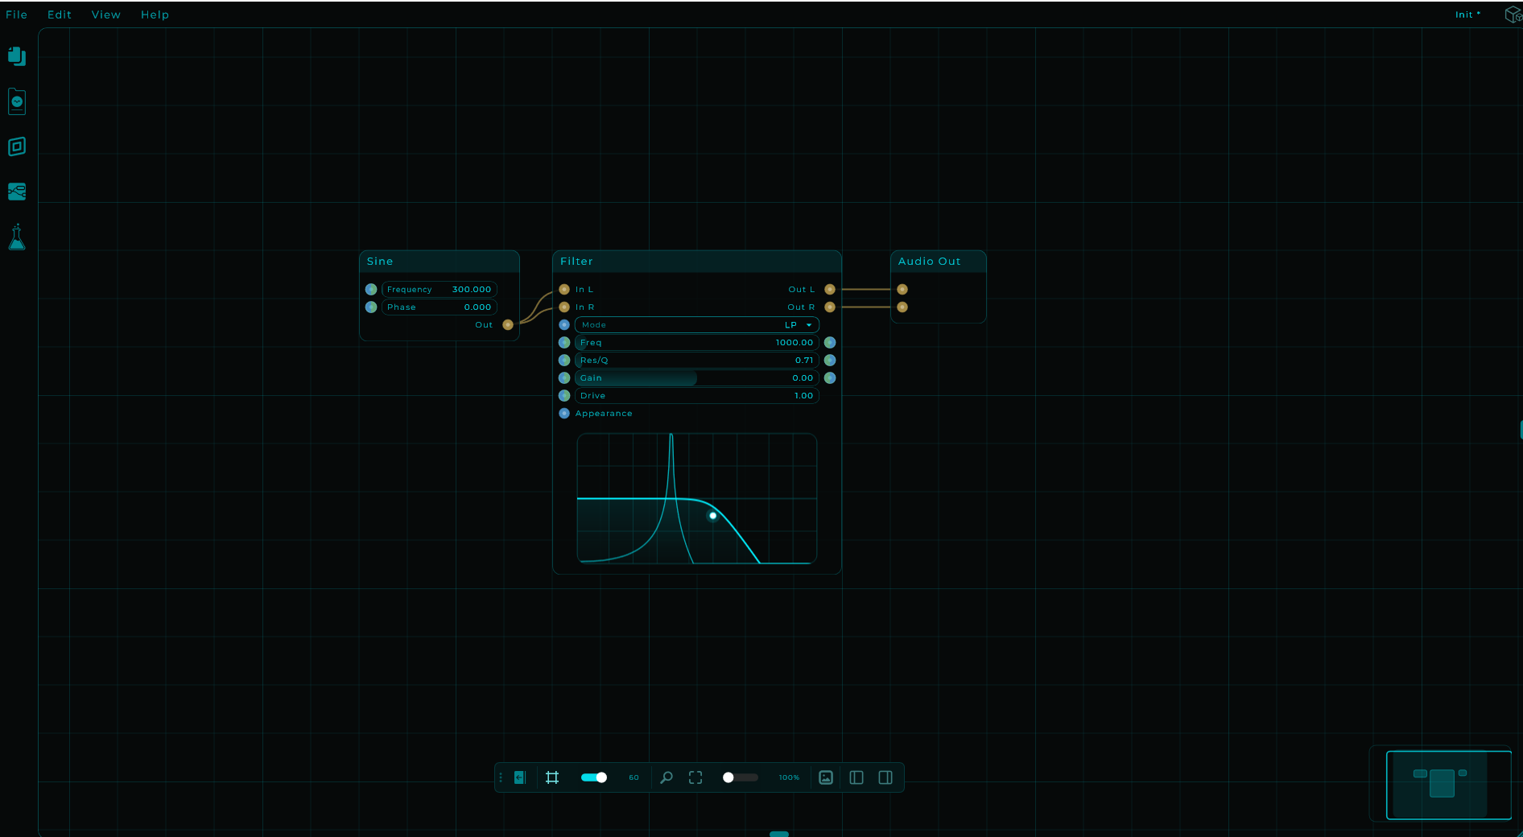Adjust the Filter Res/Q slider
This screenshot has width=1523, height=837.
[x=697, y=361]
